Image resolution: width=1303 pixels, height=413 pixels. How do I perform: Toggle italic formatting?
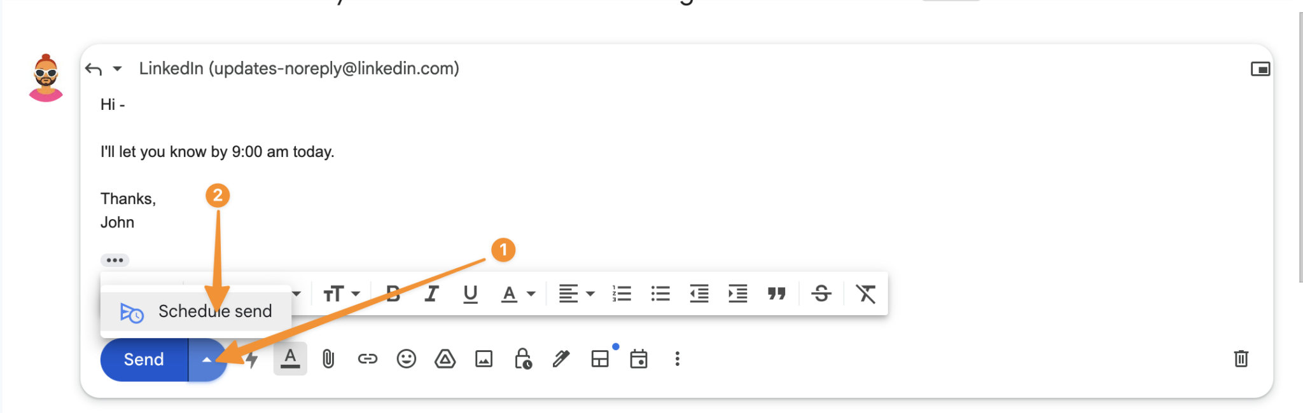point(431,294)
